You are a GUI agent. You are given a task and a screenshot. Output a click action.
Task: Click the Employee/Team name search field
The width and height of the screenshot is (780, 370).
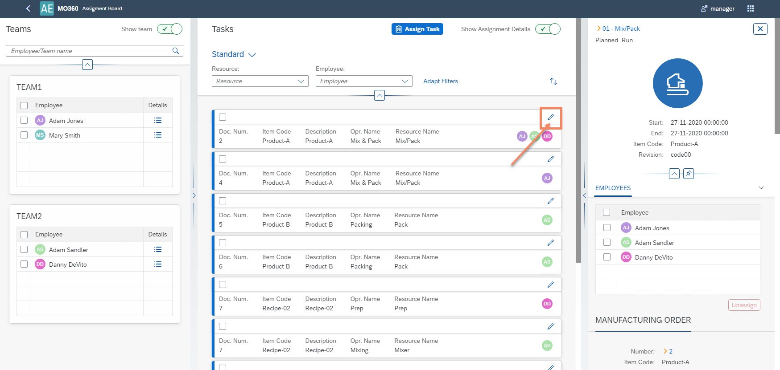pyautogui.click(x=89, y=51)
